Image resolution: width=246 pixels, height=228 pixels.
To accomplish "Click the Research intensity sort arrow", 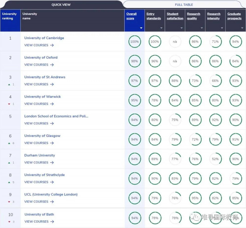I will (222, 28).
